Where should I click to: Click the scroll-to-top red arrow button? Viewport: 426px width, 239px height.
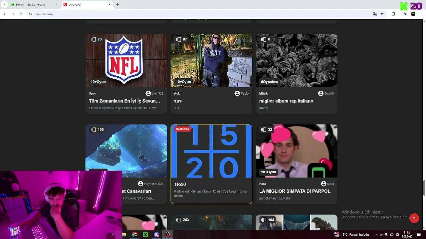tap(414, 218)
